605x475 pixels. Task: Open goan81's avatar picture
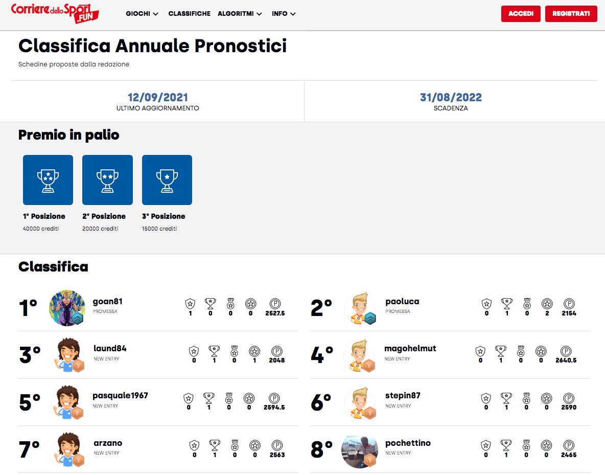point(67,308)
